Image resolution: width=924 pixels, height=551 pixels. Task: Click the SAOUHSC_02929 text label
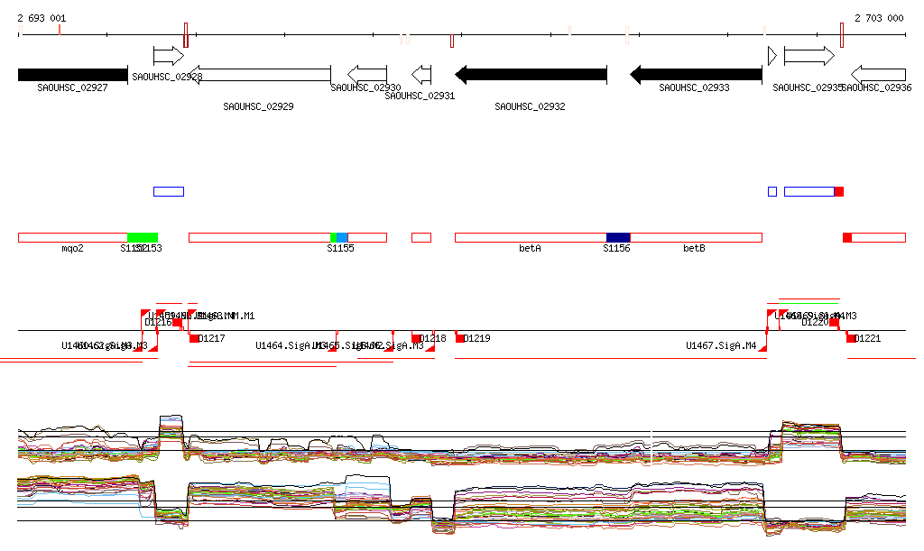(258, 106)
